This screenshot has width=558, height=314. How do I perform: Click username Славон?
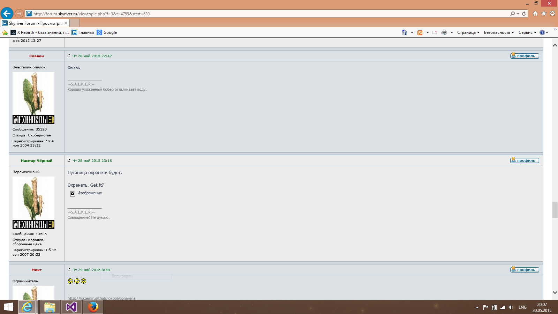tap(37, 56)
